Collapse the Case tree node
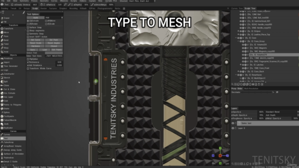This screenshot has height=168, width=299. [x=236, y=38]
